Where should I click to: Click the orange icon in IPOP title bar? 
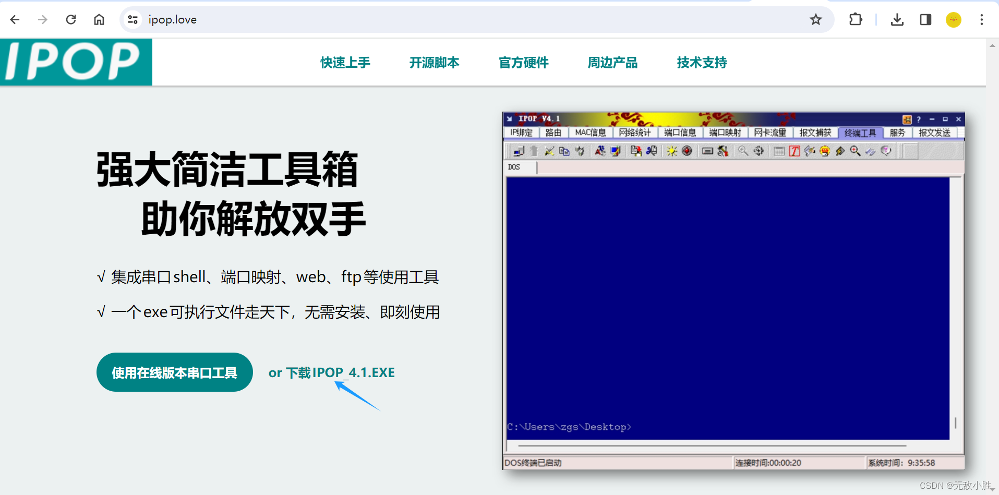[x=907, y=119]
